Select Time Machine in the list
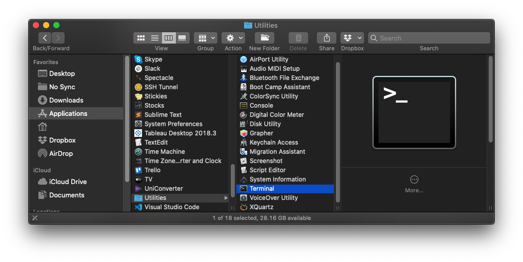Screen dimensions: 523x262 tap(180, 152)
